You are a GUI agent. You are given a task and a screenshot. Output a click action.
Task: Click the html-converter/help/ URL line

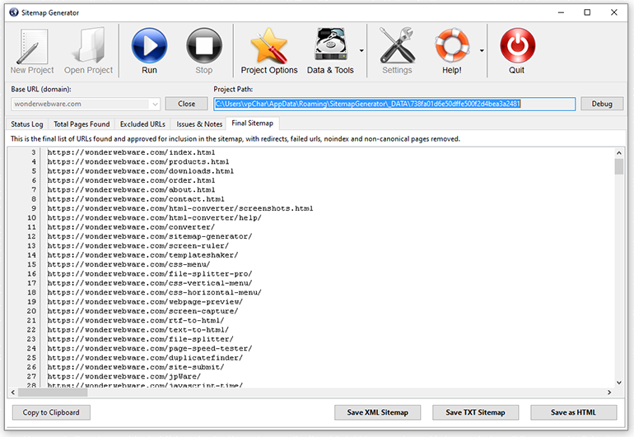[155, 217]
